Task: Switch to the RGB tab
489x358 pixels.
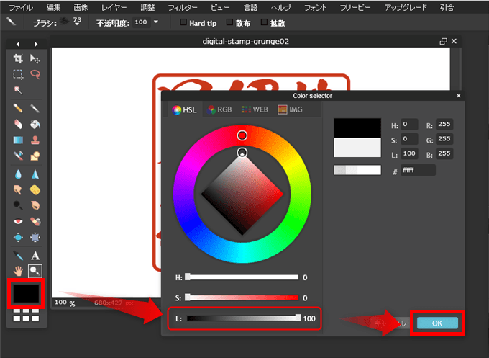Action: [x=220, y=109]
